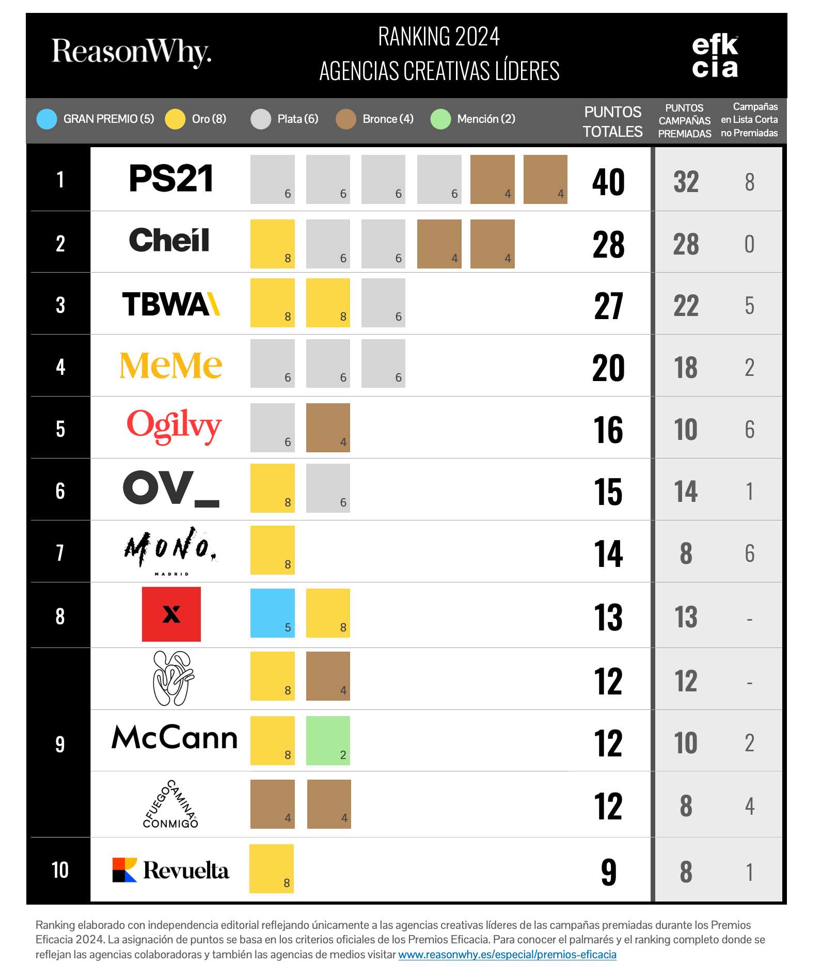The image size is (821, 980).
Task: Click the yellow MeMe logo
Action: (x=171, y=366)
